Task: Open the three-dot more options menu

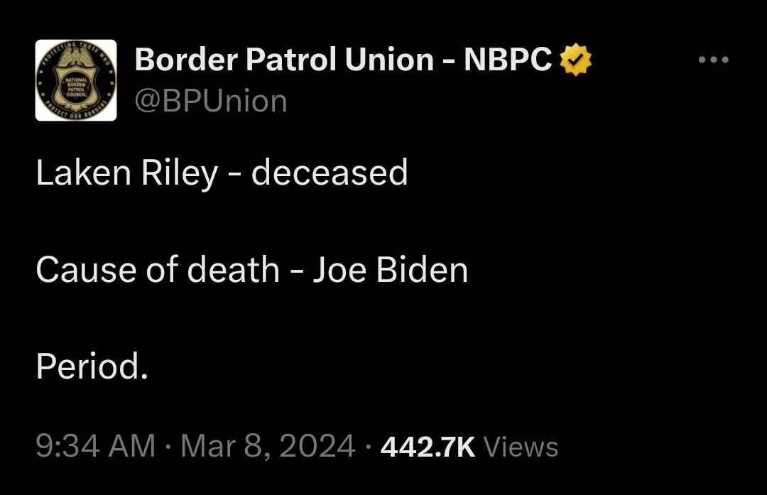Action: click(713, 60)
